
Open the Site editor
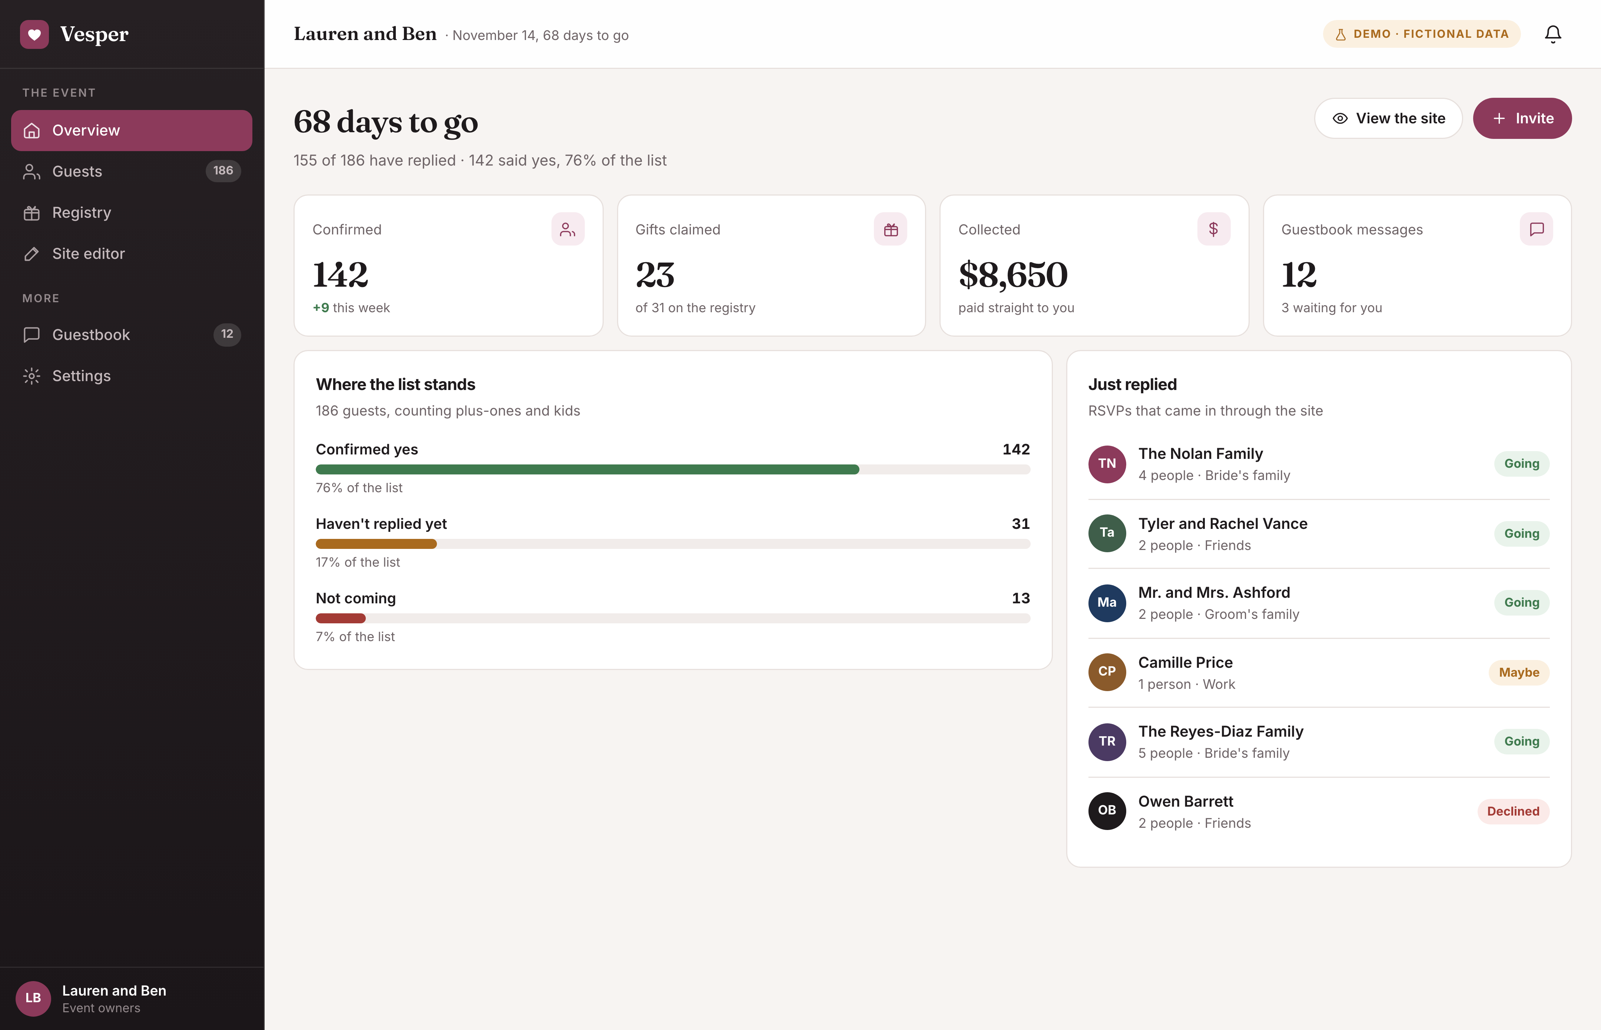tap(132, 253)
